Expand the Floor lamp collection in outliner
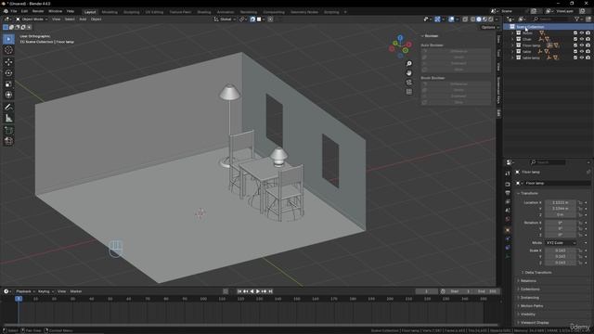The width and height of the screenshot is (594, 334). [512, 45]
